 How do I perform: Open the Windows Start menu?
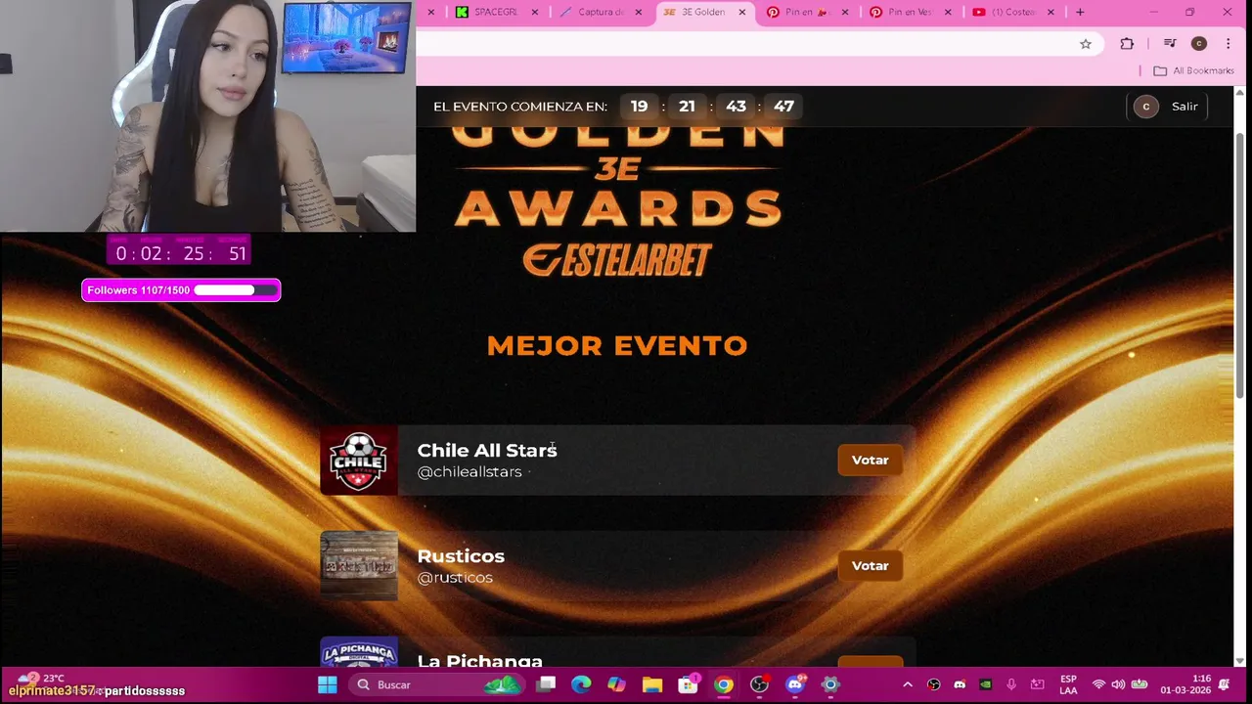click(x=328, y=684)
